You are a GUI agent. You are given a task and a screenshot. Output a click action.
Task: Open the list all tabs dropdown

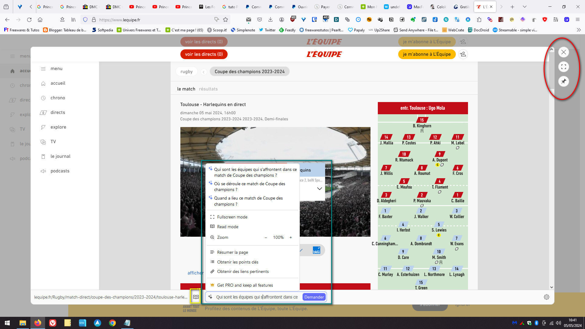click(x=524, y=7)
